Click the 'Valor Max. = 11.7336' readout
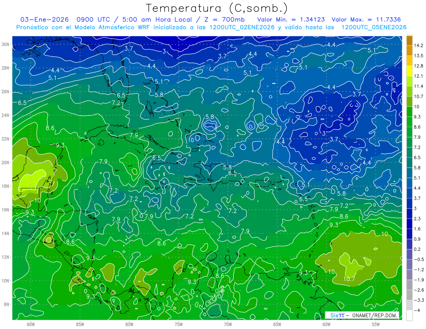The width and height of the screenshot is (426, 329). click(367, 20)
